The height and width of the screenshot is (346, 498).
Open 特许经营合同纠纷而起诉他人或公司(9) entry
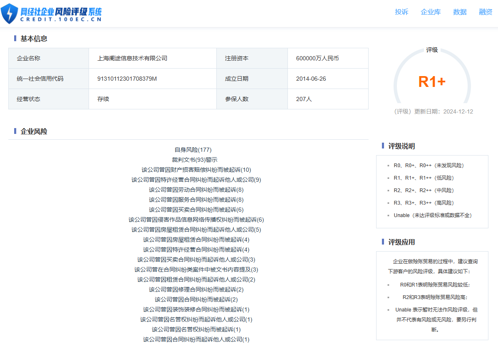coord(196,180)
